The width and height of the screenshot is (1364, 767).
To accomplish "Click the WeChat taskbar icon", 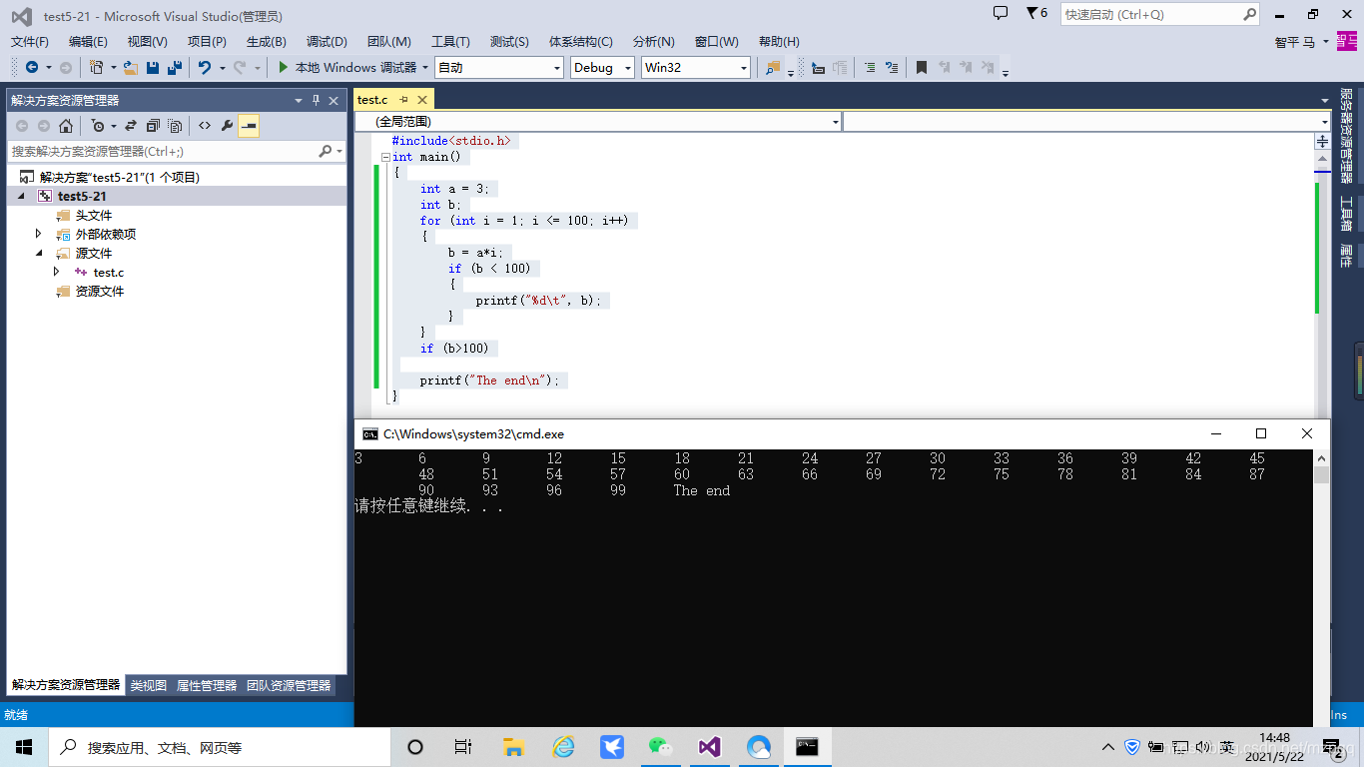I will 660,747.
